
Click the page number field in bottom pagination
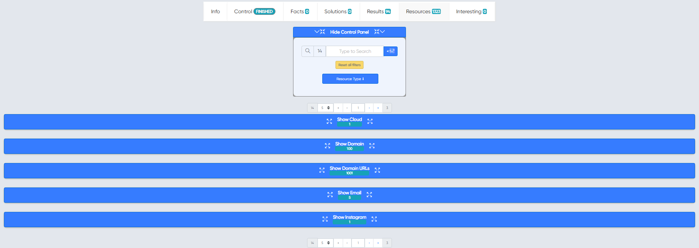coord(358,243)
